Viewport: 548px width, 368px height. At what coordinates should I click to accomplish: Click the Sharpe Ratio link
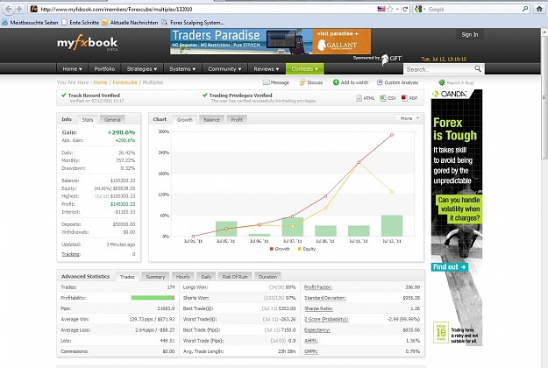click(318, 308)
